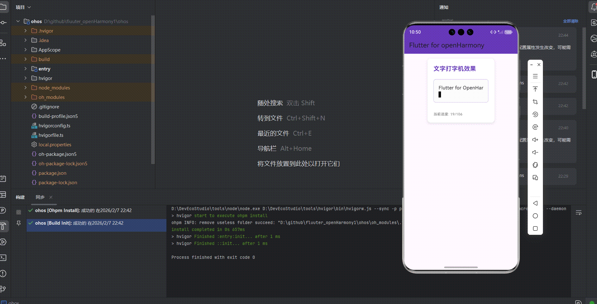Open the Run tool window icon
The image size is (597, 304).
coord(3,242)
